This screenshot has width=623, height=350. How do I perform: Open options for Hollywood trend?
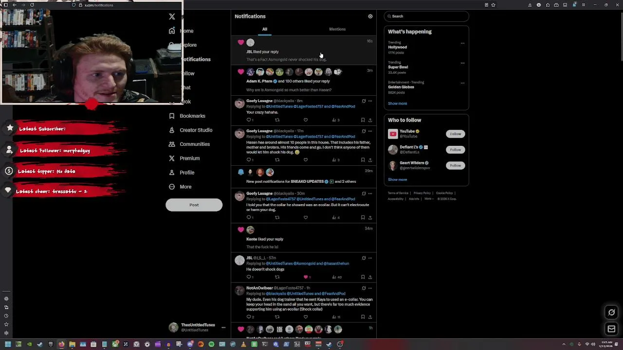point(462,43)
